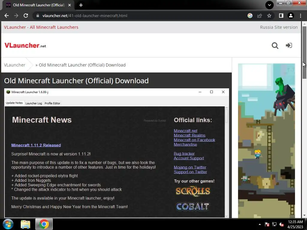Click the muted volume tray icon
307x230 pixels.
tap(282, 224)
